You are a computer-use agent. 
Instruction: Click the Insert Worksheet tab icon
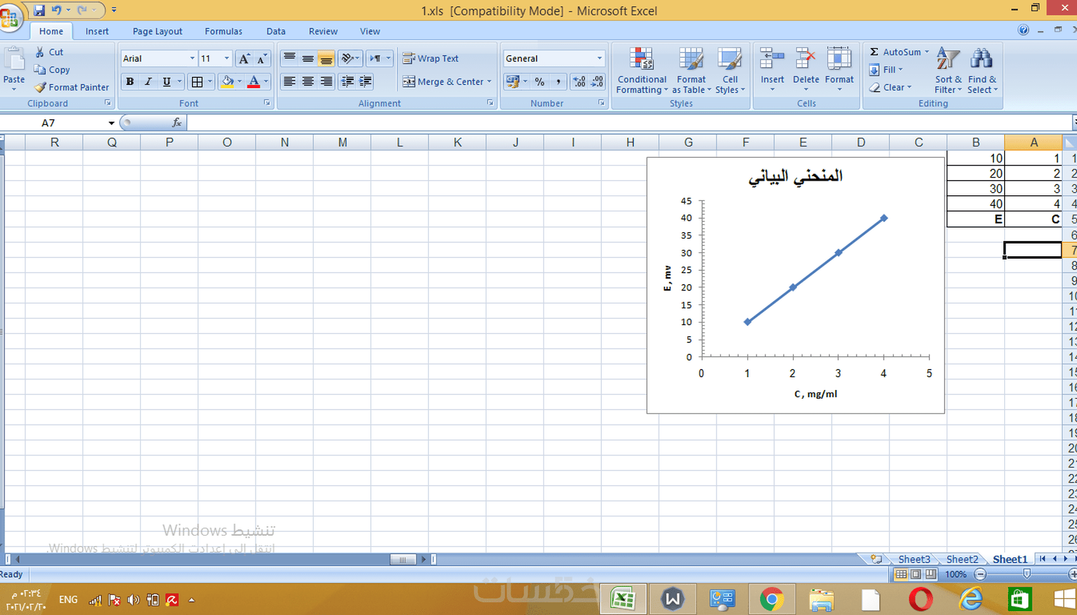tap(876, 559)
